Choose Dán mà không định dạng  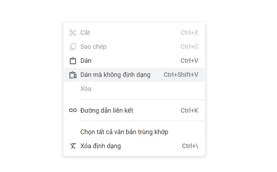click(134, 75)
